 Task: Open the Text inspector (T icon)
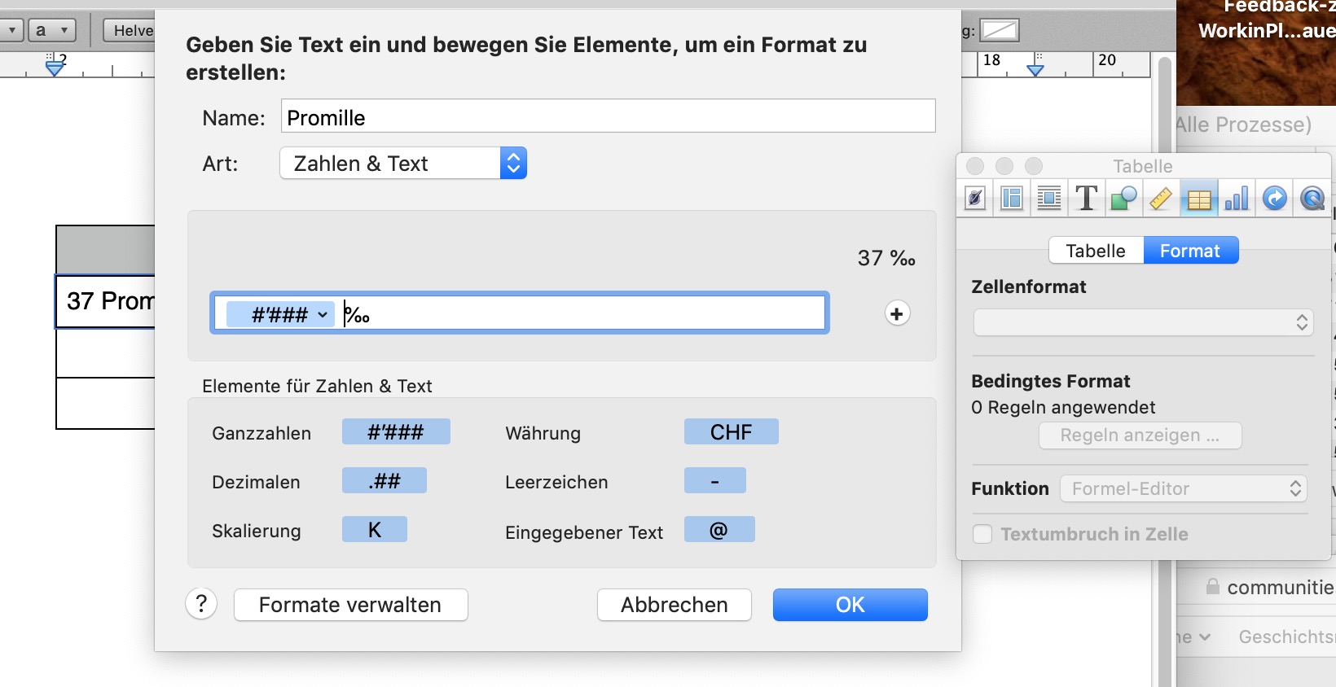[1086, 198]
